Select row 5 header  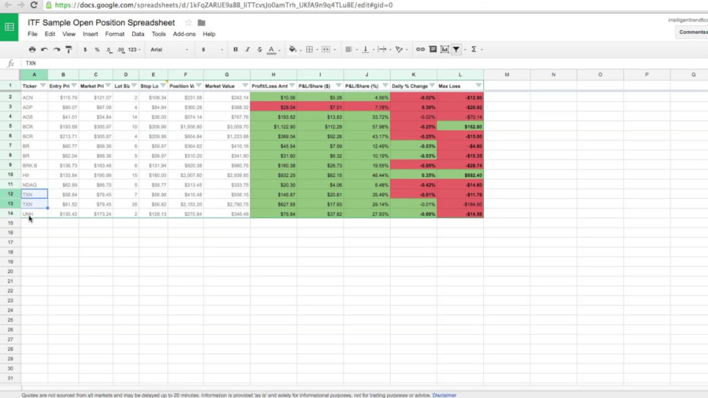10,126
